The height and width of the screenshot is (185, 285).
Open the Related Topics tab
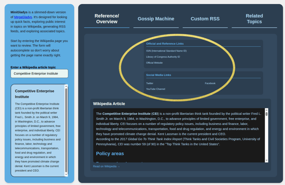point(254,19)
